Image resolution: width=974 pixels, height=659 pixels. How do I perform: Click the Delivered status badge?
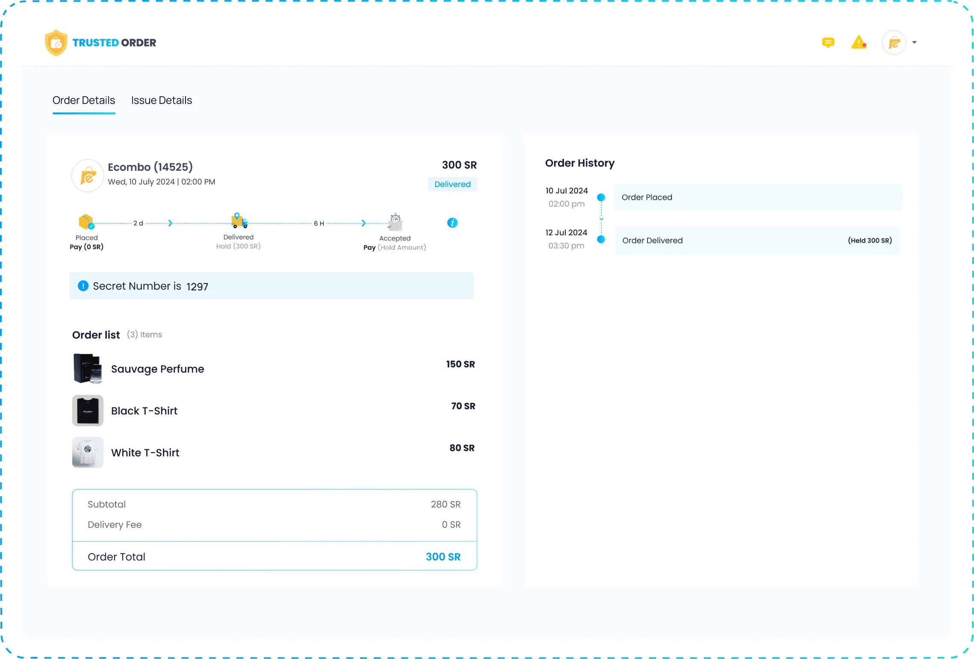(x=452, y=184)
